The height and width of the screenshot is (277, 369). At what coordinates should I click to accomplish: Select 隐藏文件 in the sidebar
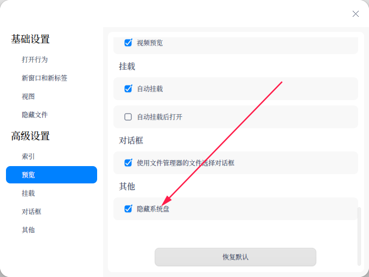click(35, 115)
